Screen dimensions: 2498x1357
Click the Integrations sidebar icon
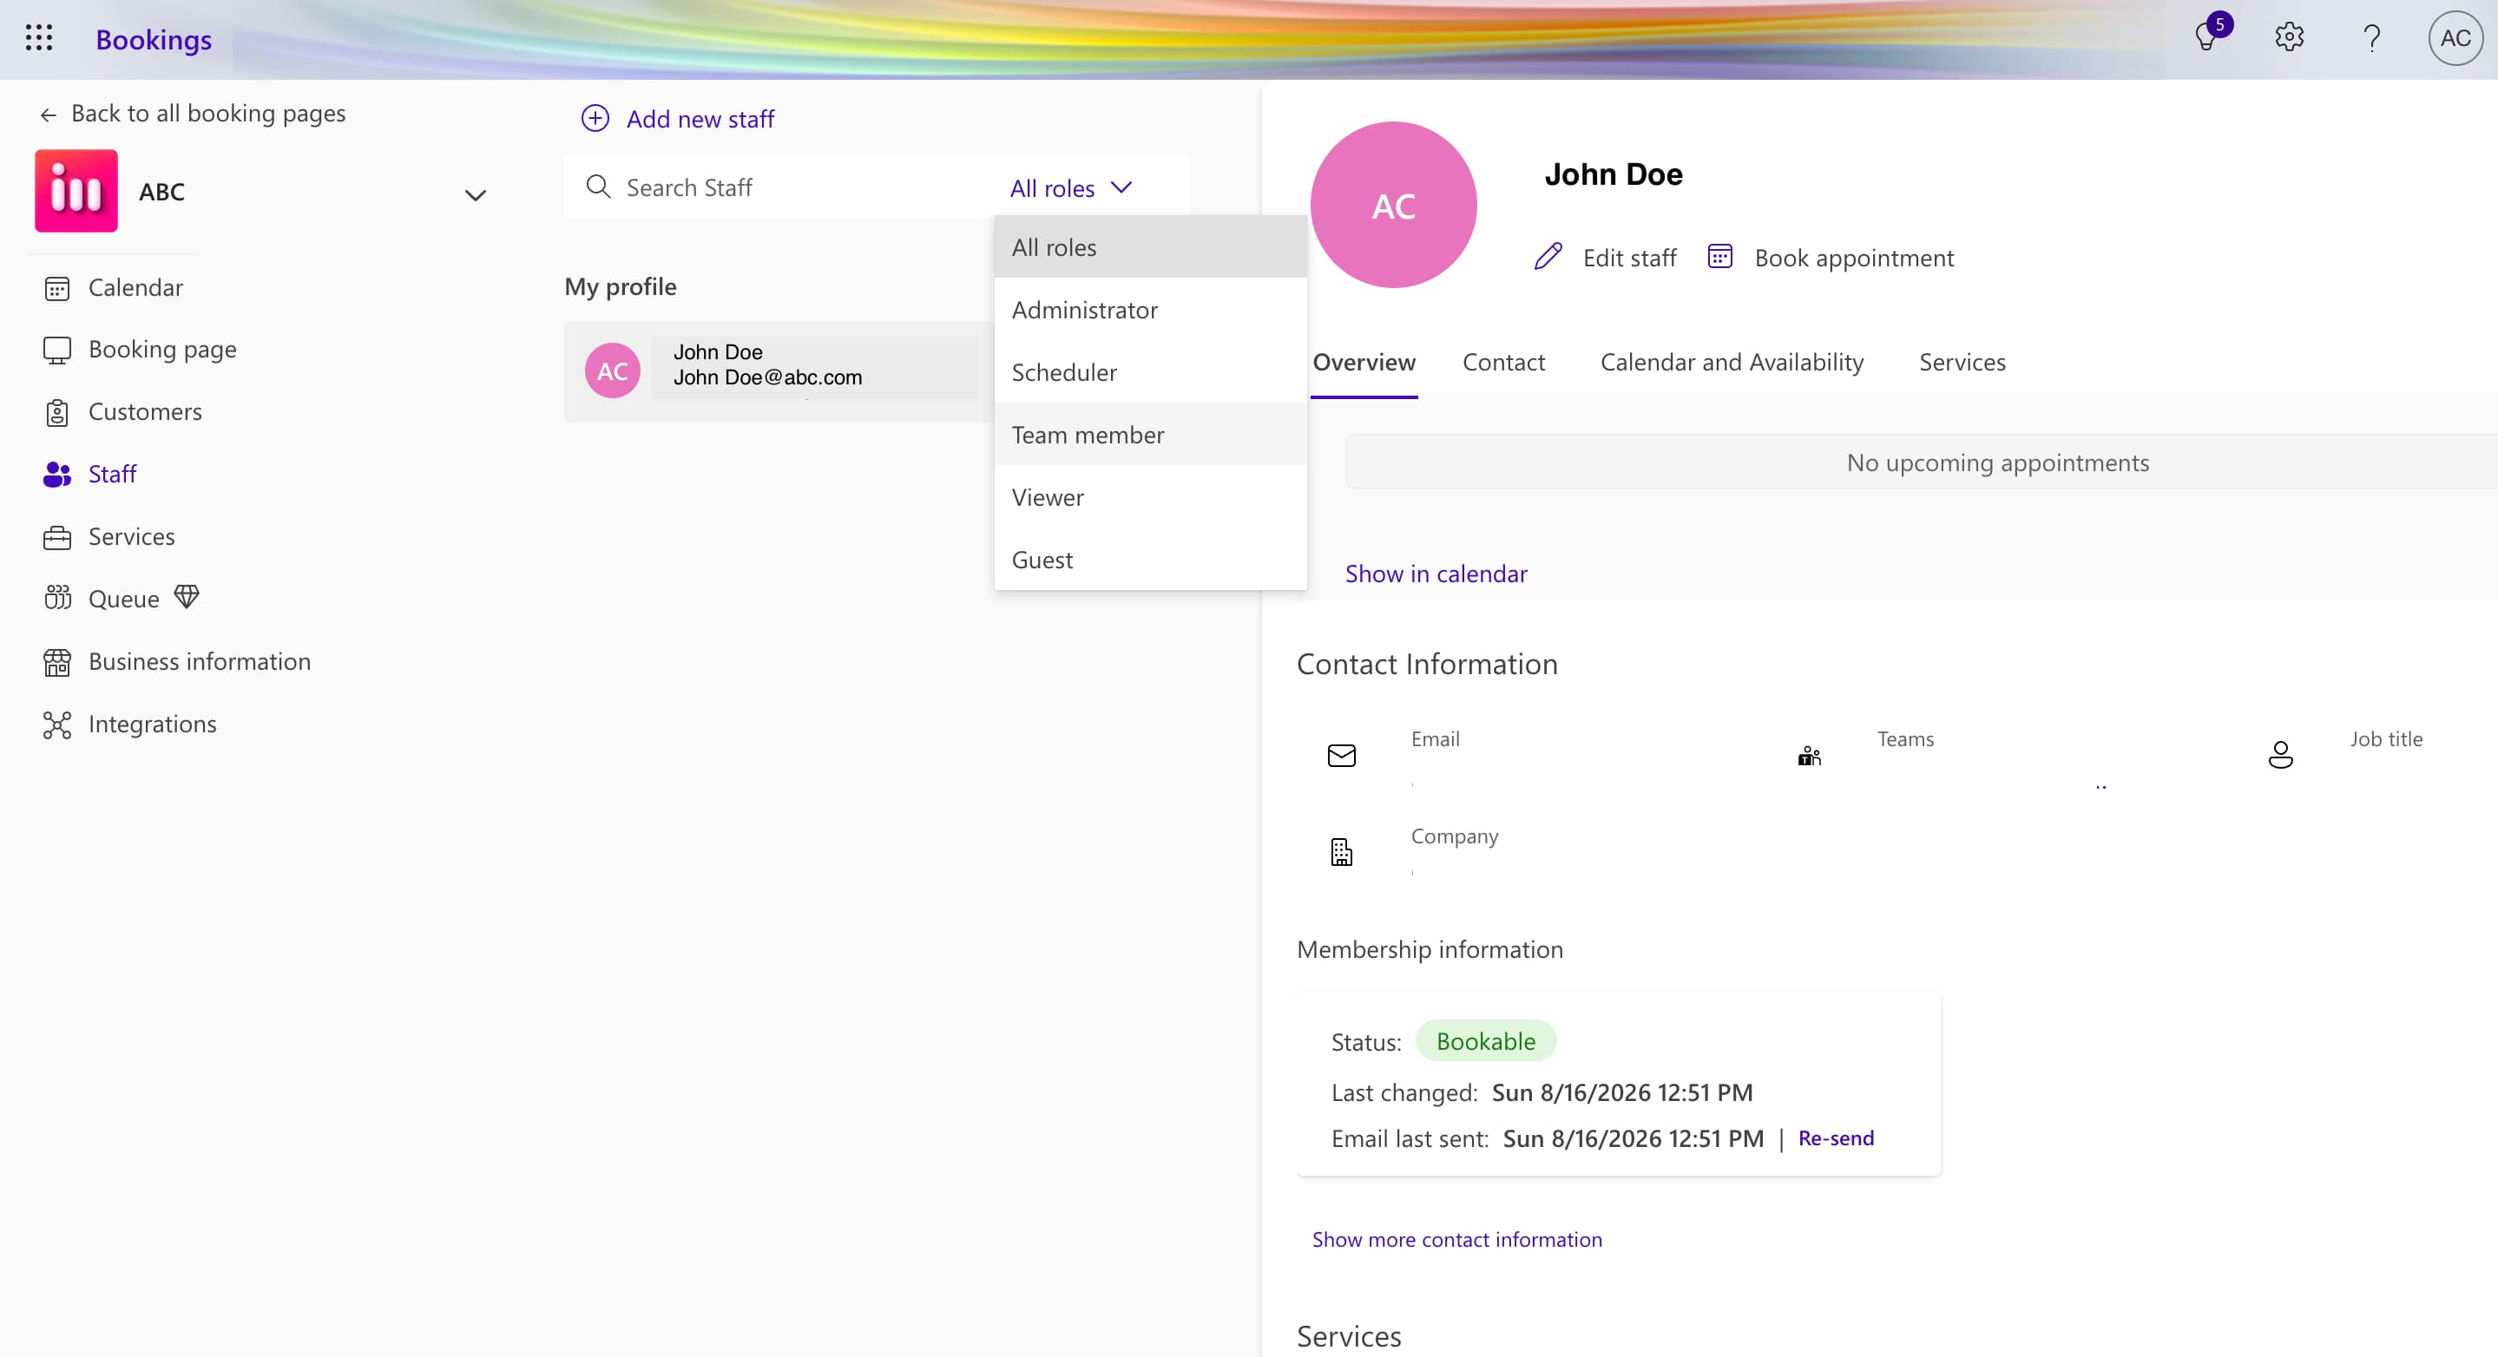point(57,724)
